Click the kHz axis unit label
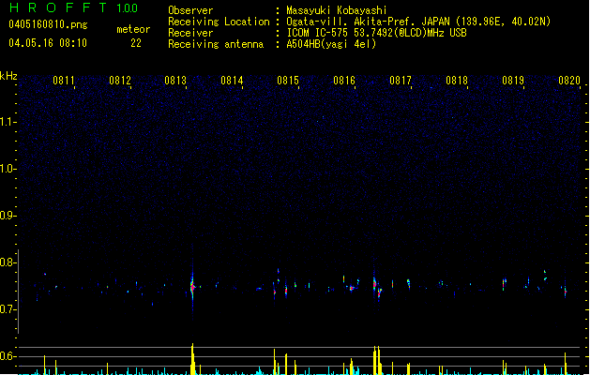The image size is (590, 375). click(x=8, y=76)
